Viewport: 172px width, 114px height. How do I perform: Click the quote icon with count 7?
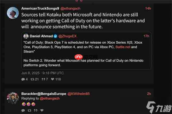(x=43, y=79)
